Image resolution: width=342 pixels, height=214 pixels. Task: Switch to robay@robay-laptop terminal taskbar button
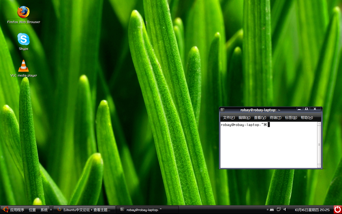point(147,210)
